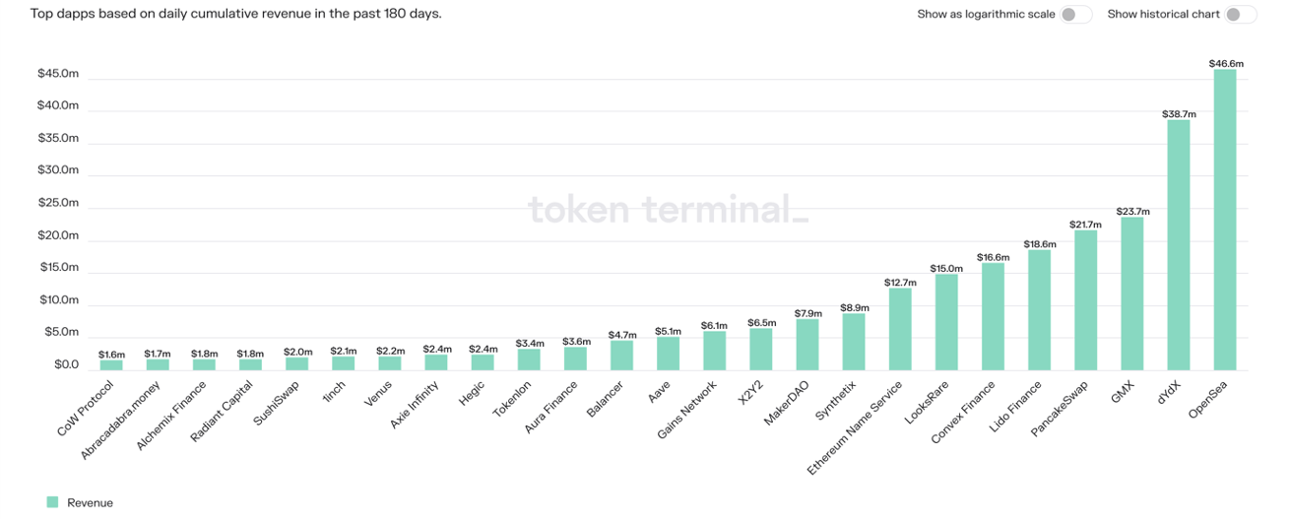This screenshot has height=522, width=1290.
Task: Select the Convex Finance bar
Action: pos(993,316)
